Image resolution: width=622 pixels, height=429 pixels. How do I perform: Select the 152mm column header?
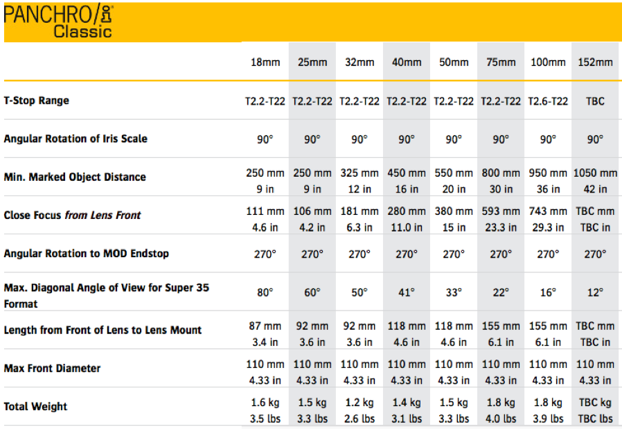[x=596, y=62]
